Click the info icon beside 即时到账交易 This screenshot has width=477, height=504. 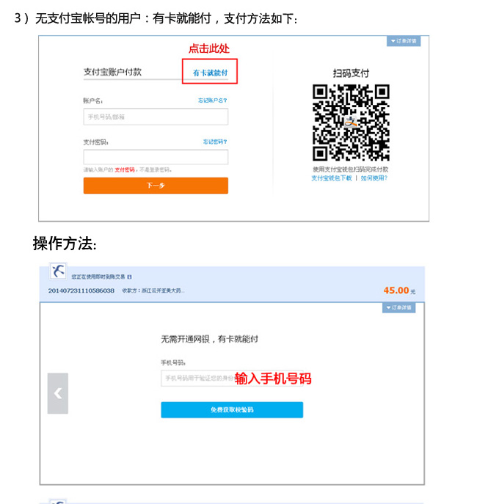coord(129,277)
